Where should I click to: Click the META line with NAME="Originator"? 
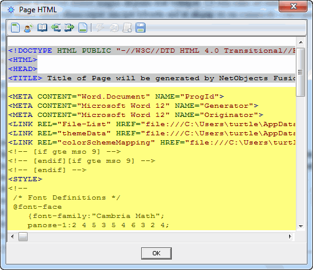pos(136,115)
